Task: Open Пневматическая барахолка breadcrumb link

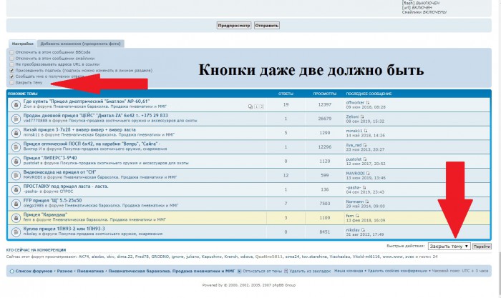Action: click(172, 271)
